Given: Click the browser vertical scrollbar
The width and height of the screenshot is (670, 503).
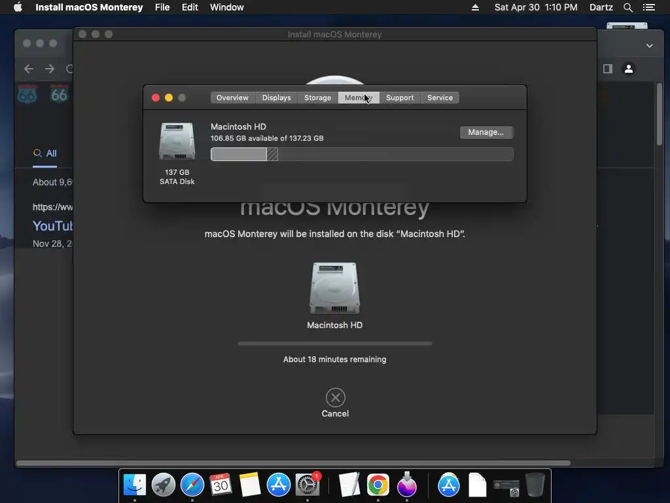Looking at the screenshot, I should pos(660,114).
